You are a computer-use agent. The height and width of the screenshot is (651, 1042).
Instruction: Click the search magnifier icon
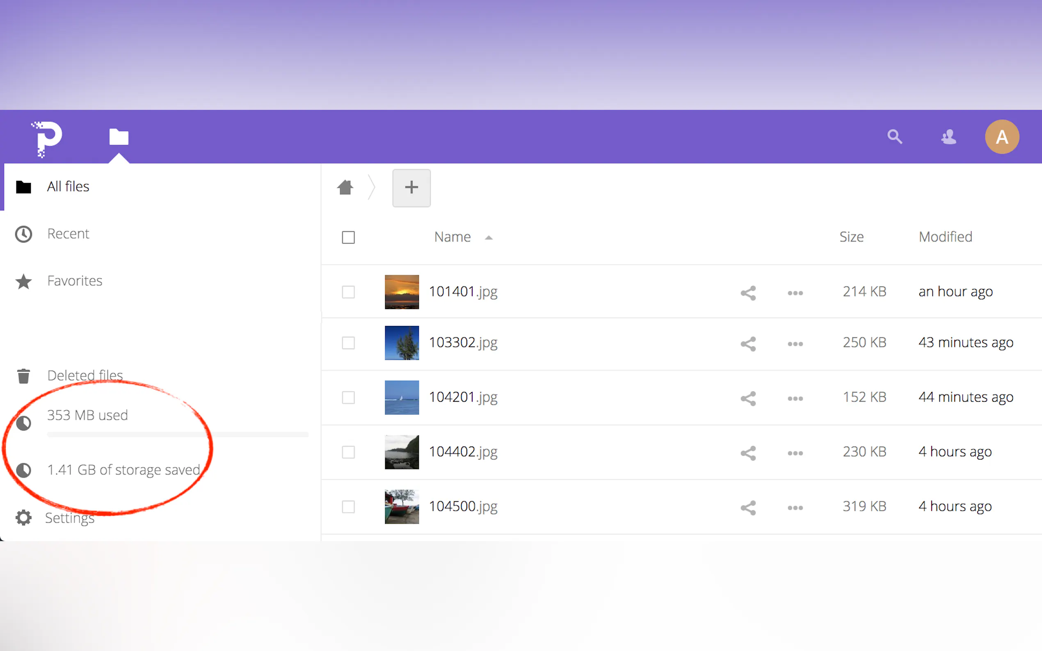click(x=894, y=137)
